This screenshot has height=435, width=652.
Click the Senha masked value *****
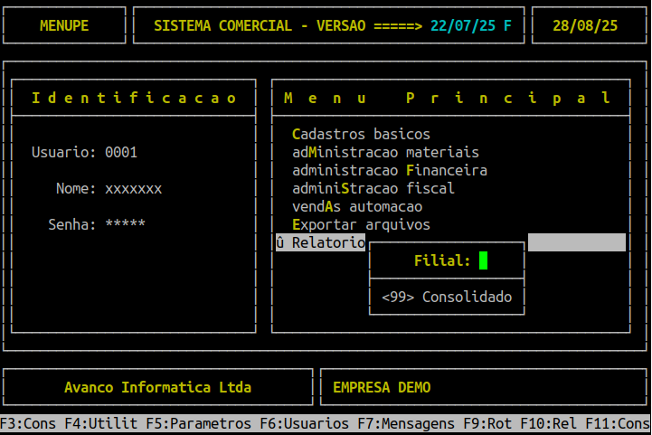125,223
